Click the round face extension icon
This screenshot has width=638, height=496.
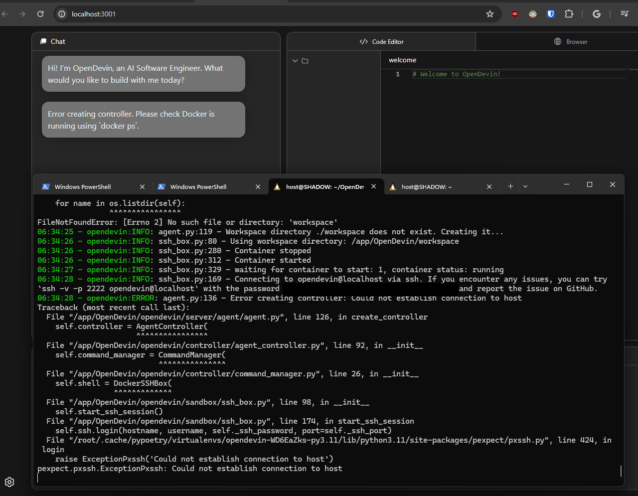(533, 14)
